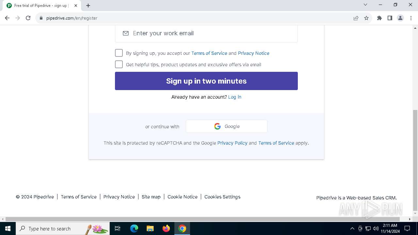Click the scroll right arrow at the bottom
This screenshot has width=418, height=235.
(x=410, y=219)
